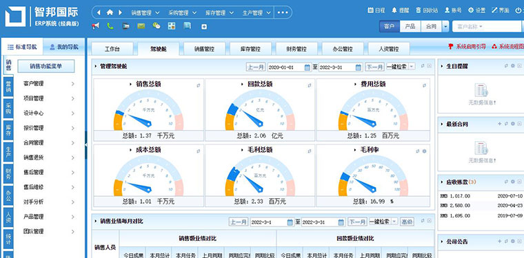Open the megaphone announcement icon
This screenshot has width=524, height=258.
(x=96, y=26)
